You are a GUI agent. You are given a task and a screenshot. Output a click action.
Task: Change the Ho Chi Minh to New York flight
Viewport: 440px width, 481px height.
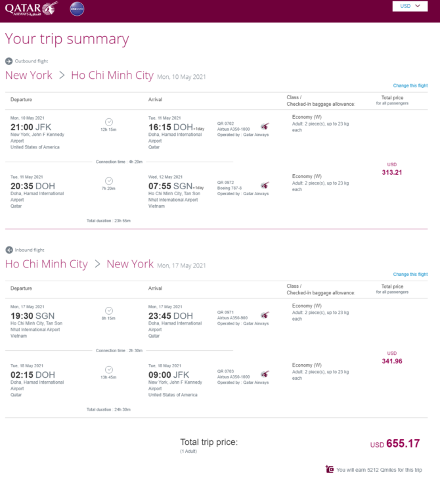click(410, 274)
